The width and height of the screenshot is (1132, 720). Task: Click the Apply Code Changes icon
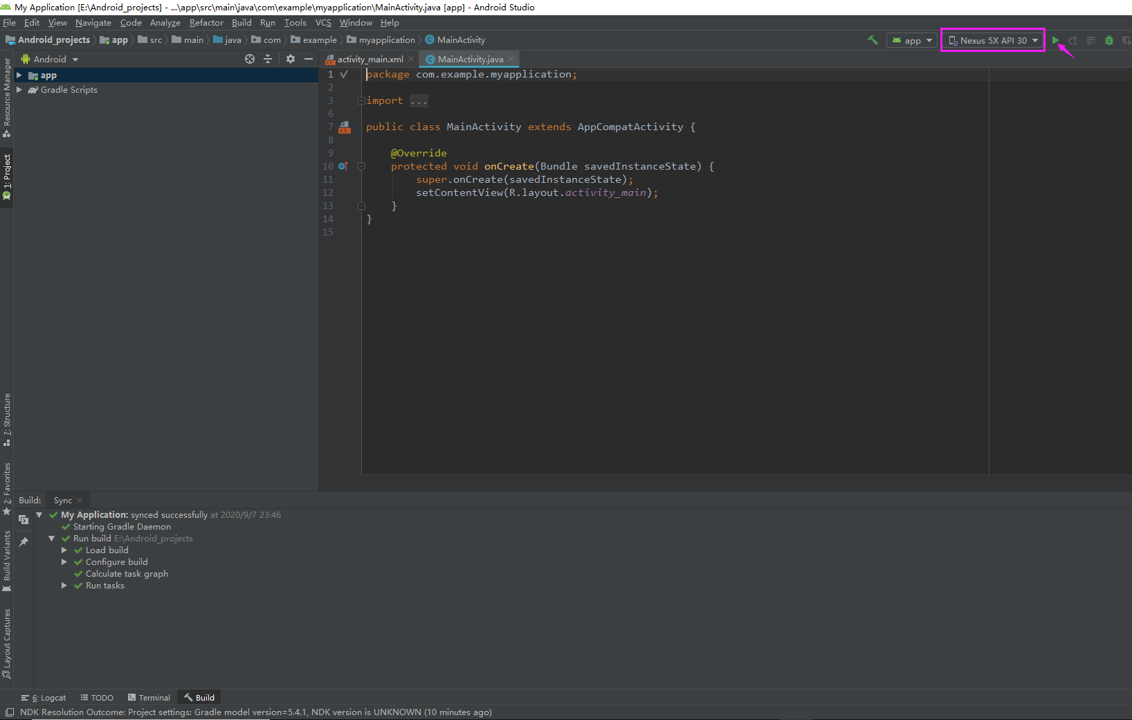1091,41
